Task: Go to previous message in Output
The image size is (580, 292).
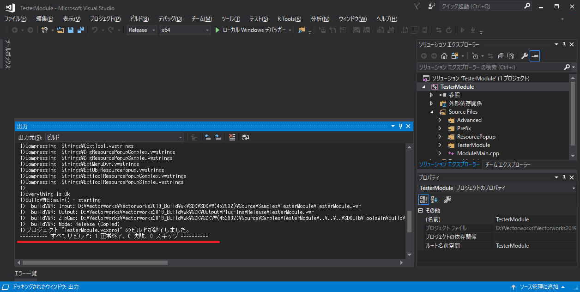Action: click(208, 137)
